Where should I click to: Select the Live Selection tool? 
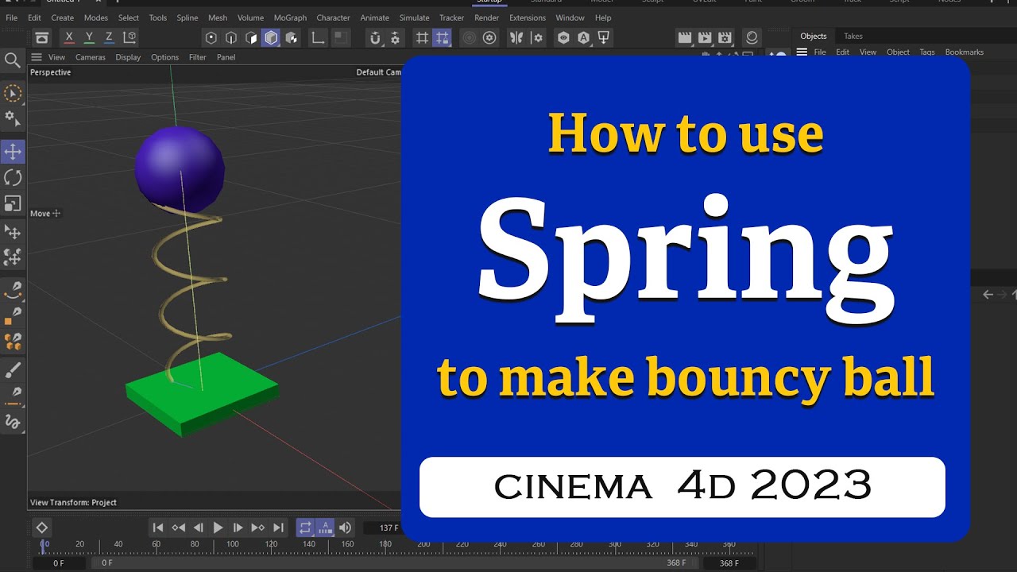pos(13,94)
